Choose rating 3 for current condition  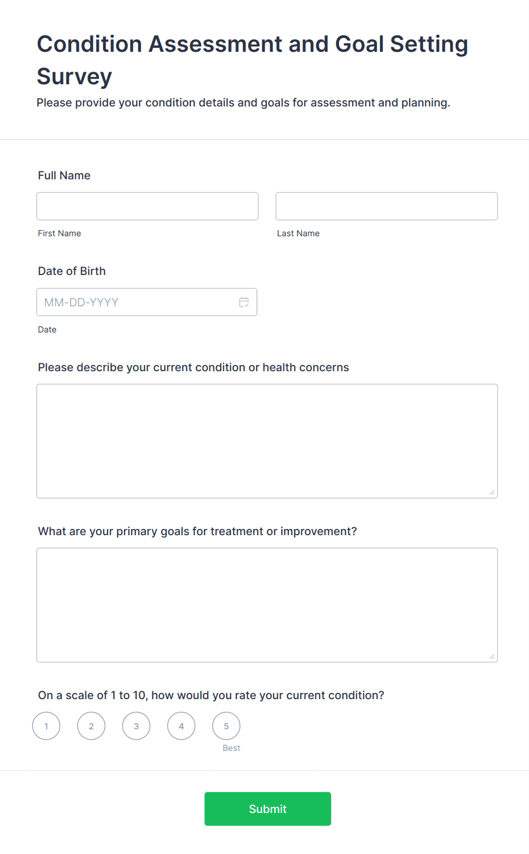tap(136, 726)
